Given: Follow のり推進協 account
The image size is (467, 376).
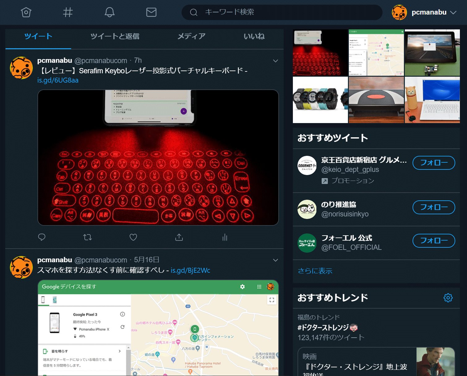Looking at the screenshot, I should tap(434, 207).
